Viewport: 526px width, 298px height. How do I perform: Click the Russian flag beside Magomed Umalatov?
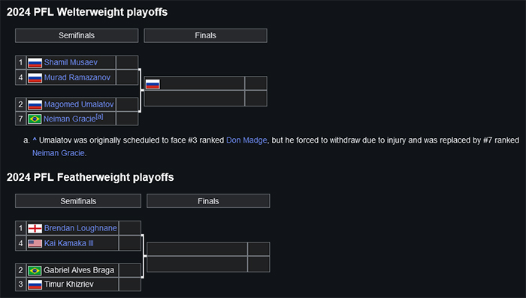35,104
